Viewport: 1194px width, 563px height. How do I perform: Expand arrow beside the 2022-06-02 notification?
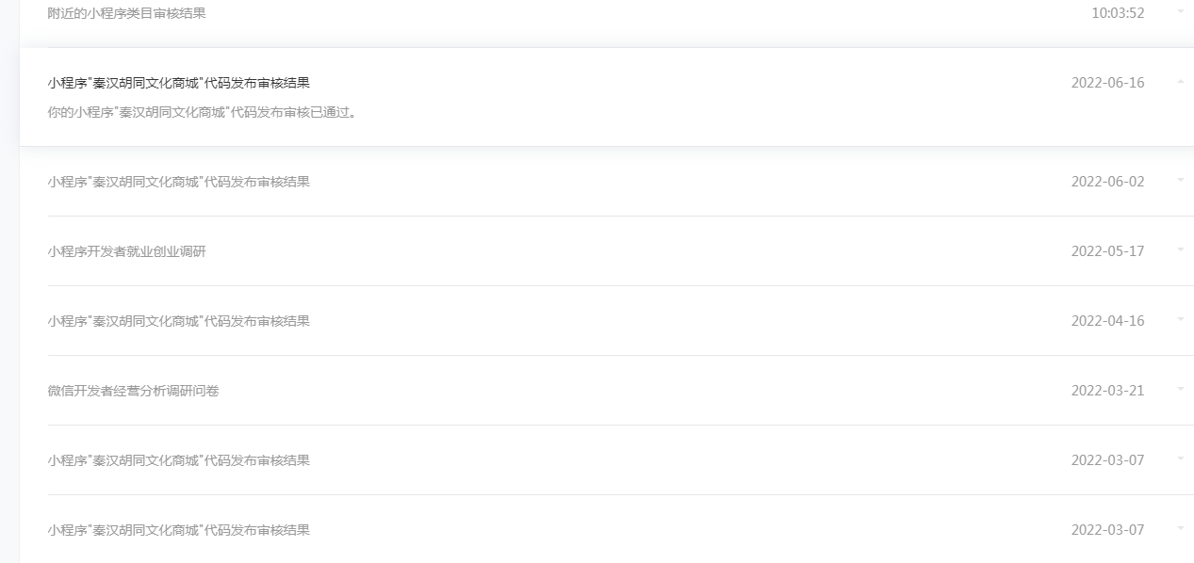1180,180
